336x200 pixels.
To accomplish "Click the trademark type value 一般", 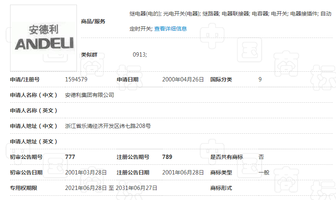I will [x=264, y=172].
